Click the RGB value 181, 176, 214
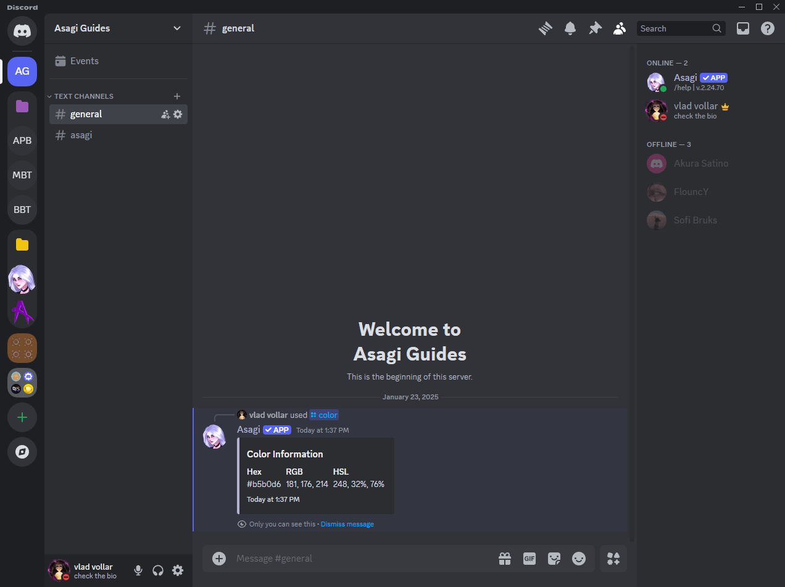Image resolution: width=785 pixels, height=587 pixels. pyautogui.click(x=307, y=485)
